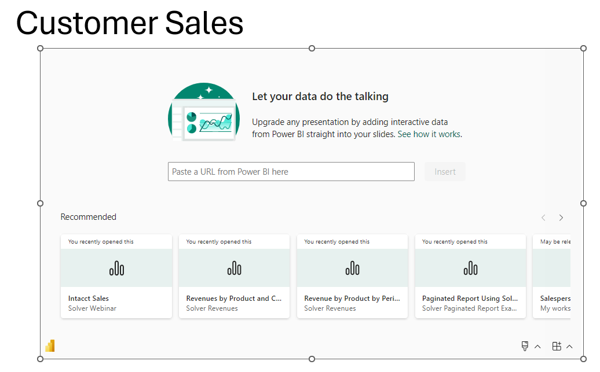This screenshot has width=600, height=372.
Task: Click chart icon on Revenue by Product by Peri... card
Action: (x=352, y=268)
